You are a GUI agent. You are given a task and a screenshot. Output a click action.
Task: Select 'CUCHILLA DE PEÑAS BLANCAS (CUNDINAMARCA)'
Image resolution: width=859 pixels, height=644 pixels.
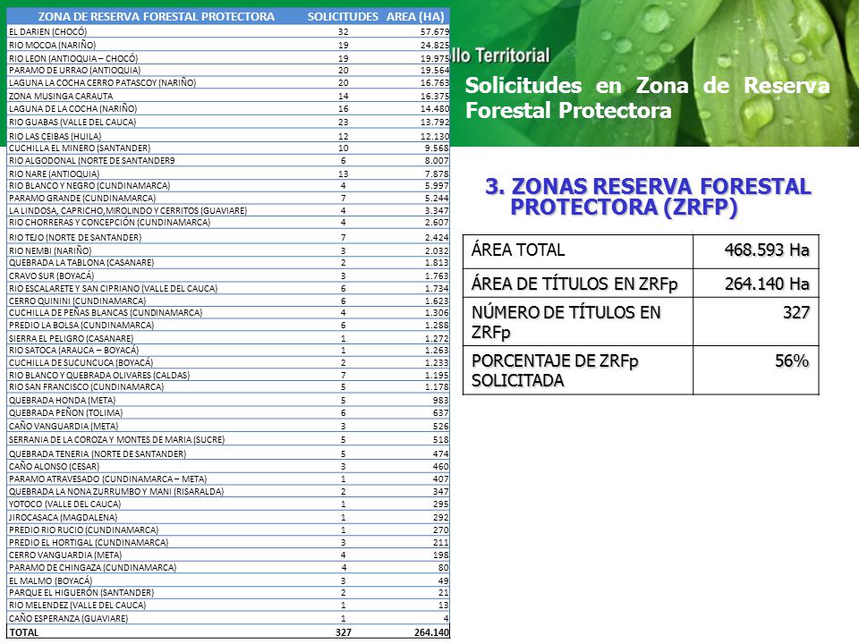coord(106,313)
